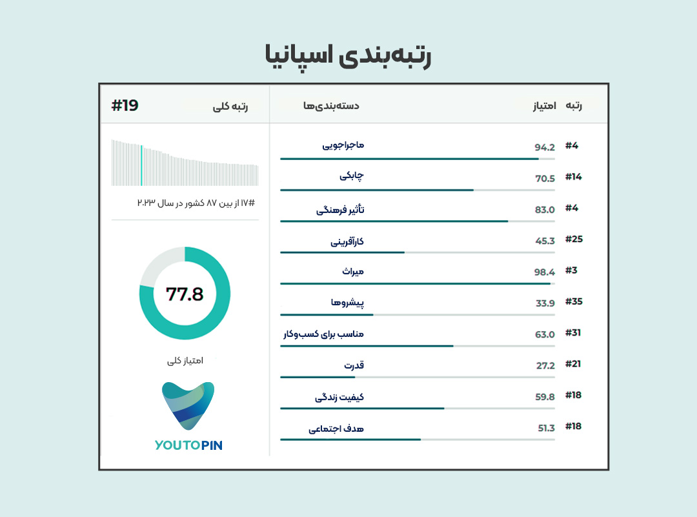This screenshot has height=517, width=697.
Task: Click the #3 rank beside میراث
Action: [571, 270]
